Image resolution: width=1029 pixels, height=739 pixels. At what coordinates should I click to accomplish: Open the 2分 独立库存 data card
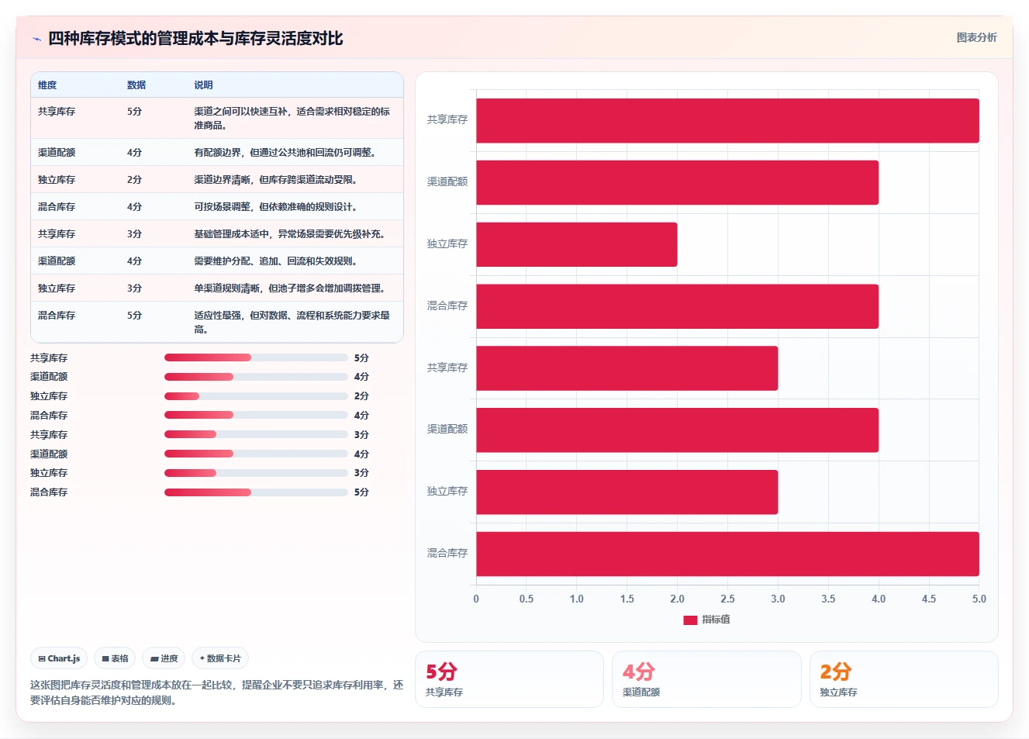click(x=903, y=679)
